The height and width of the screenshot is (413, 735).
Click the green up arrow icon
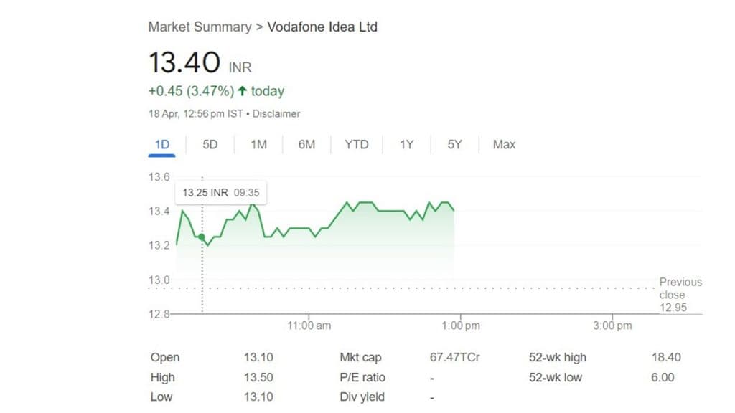click(242, 91)
